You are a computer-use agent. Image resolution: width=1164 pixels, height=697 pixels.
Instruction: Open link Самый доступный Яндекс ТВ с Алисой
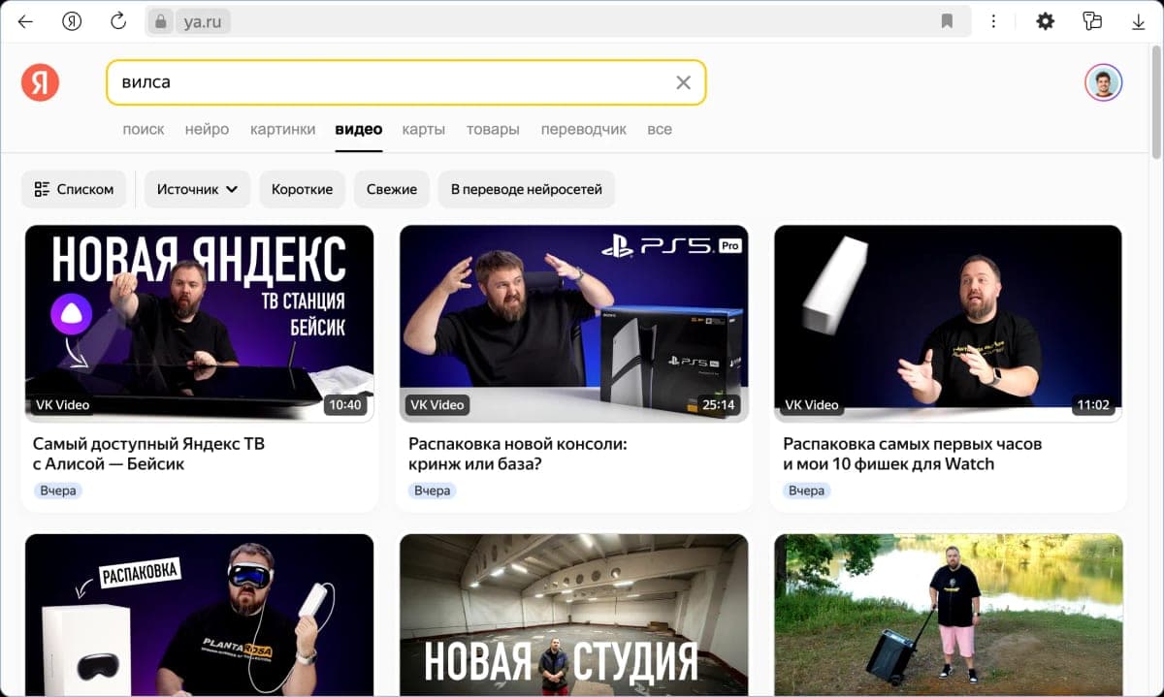pyautogui.click(x=148, y=454)
